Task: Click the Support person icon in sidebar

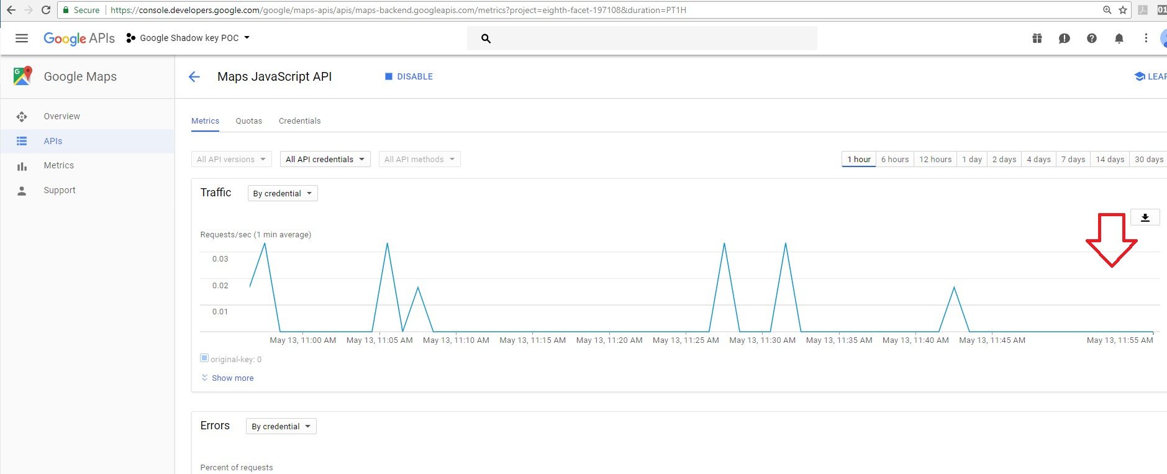Action: point(22,191)
